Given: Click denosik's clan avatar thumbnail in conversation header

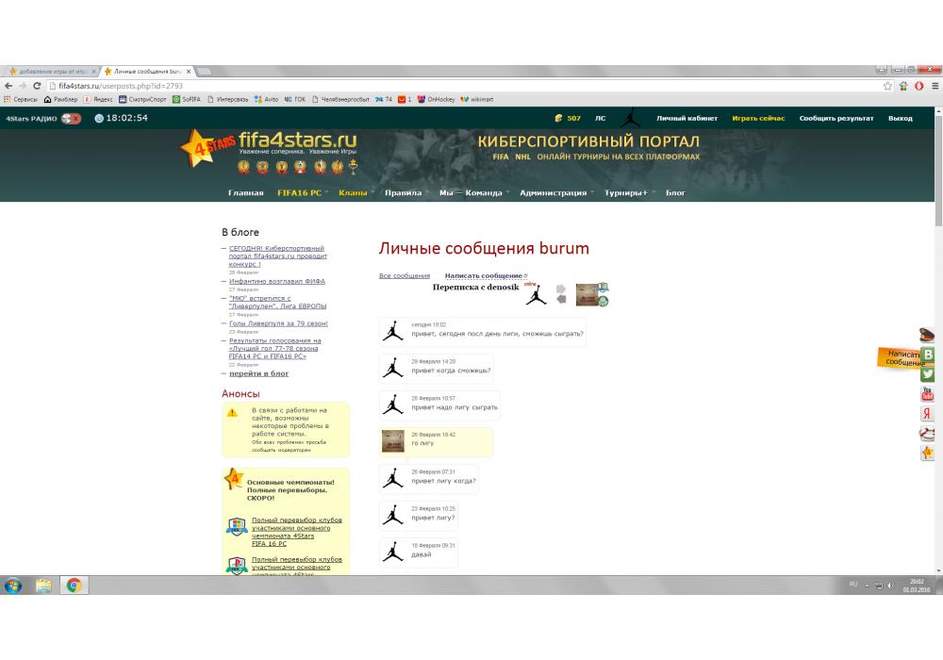Looking at the screenshot, I should point(587,294).
